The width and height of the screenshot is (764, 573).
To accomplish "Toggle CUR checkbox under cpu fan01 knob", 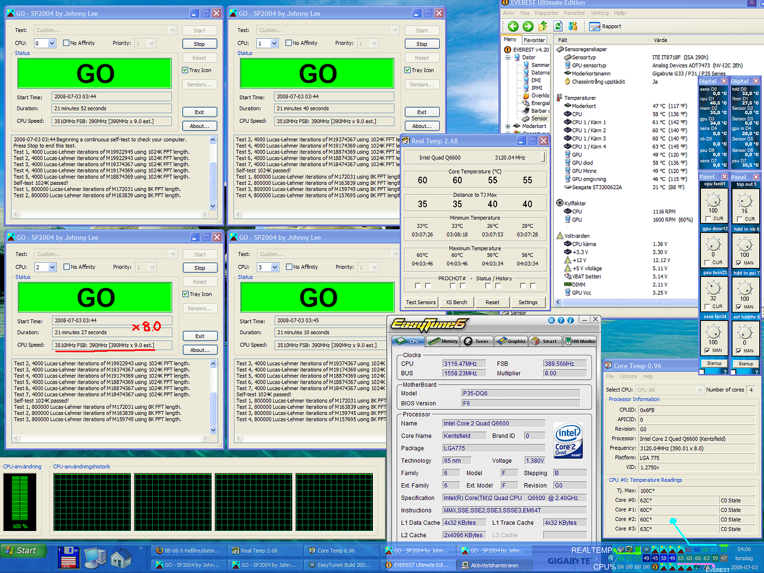I will (708, 219).
